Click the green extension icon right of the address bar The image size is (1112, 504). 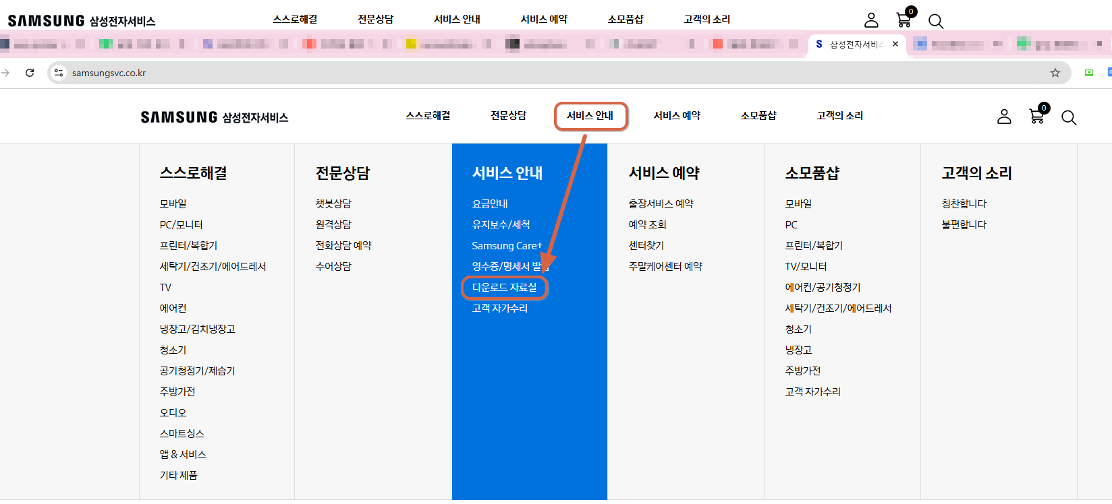1089,73
